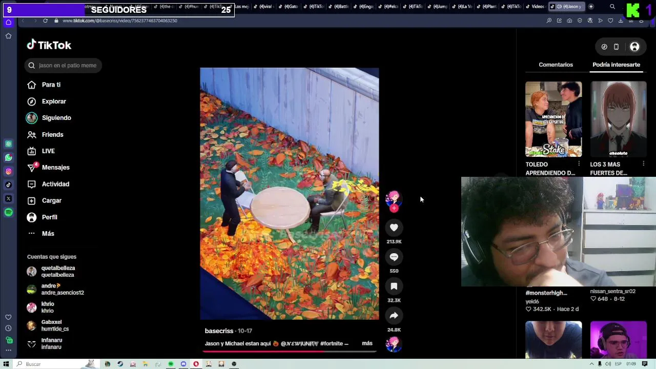Open the Windows Start menu
Screen dimensions: 656x369
click(6, 364)
